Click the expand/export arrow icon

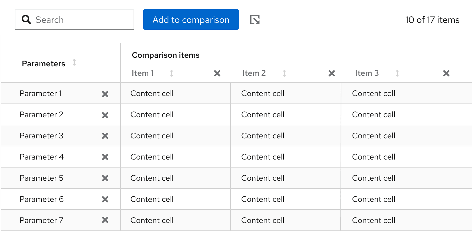[x=255, y=20]
